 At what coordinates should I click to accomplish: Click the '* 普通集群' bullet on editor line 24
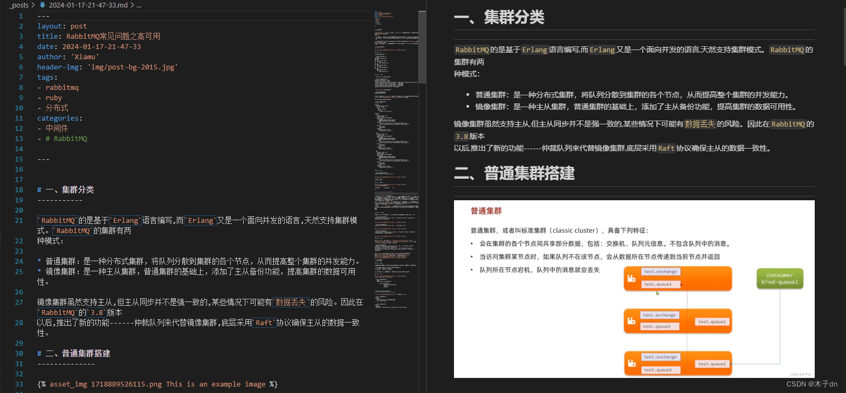click(x=198, y=261)
